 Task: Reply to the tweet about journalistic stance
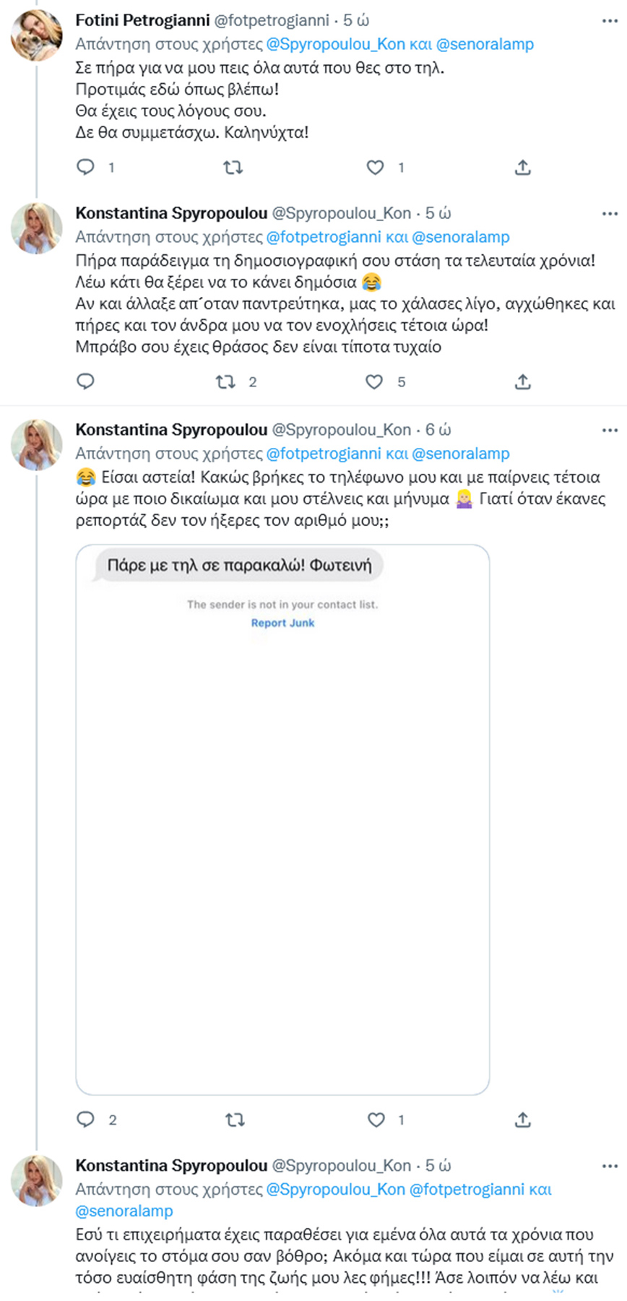pyautogui.click(x=86, y=381)
